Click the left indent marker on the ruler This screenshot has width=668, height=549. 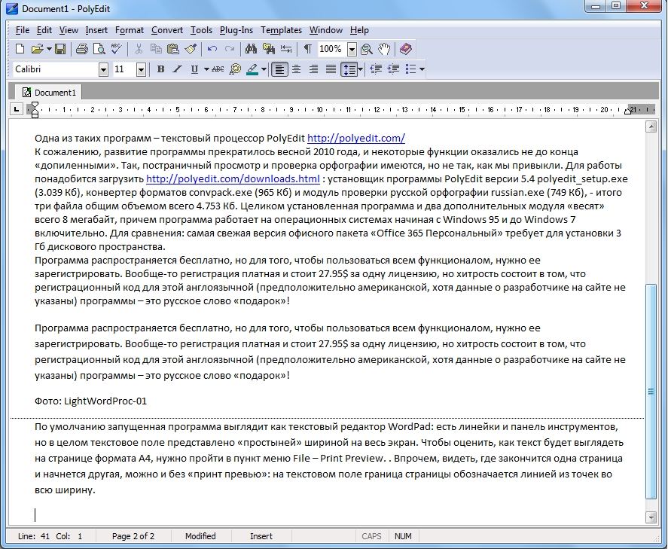click(35, 110)
